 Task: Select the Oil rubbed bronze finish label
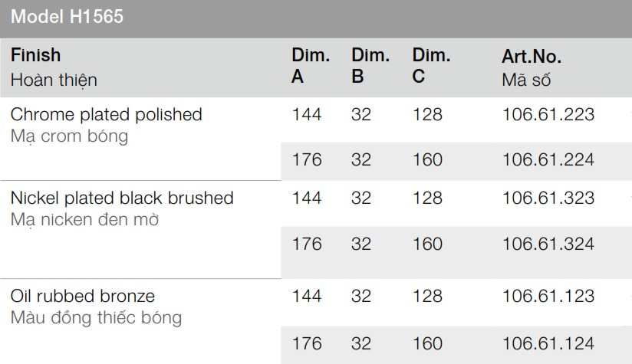click(x=83, y=296)
